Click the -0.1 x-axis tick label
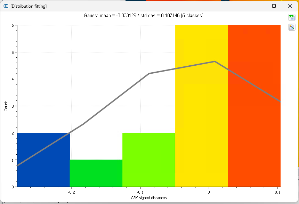The image size is (299, 204). [x=140, y=192]
